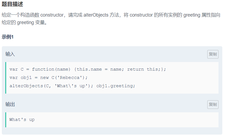This screenshot has height=138, width=226.
Task: Click obj1.greeting; in the input code
Action: tap(116, 86)
